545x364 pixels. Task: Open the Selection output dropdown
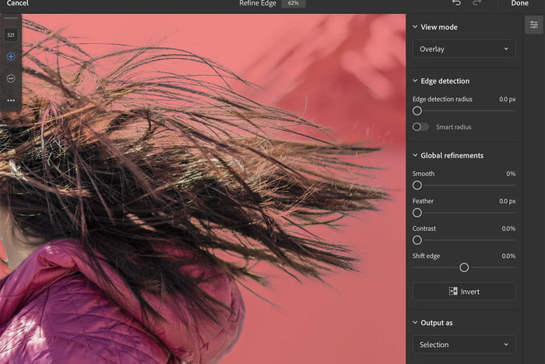point(464,345)
